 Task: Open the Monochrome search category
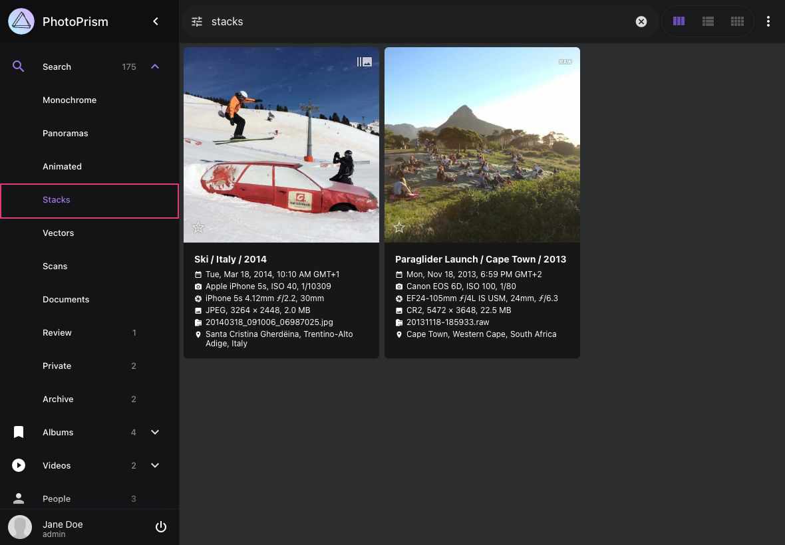pos(69,100)
